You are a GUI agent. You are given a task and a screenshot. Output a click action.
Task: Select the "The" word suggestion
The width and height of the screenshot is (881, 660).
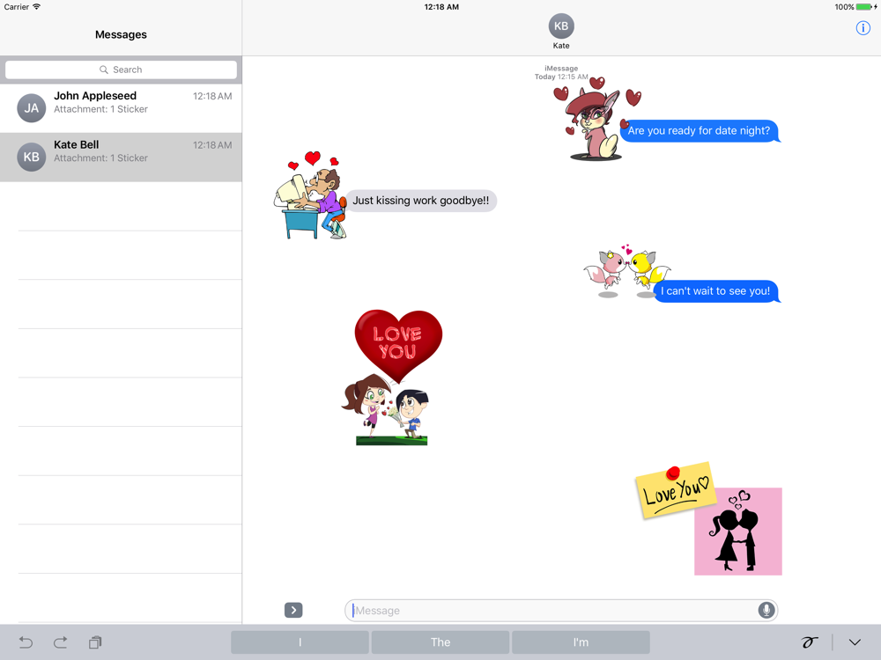pos(440,642)
